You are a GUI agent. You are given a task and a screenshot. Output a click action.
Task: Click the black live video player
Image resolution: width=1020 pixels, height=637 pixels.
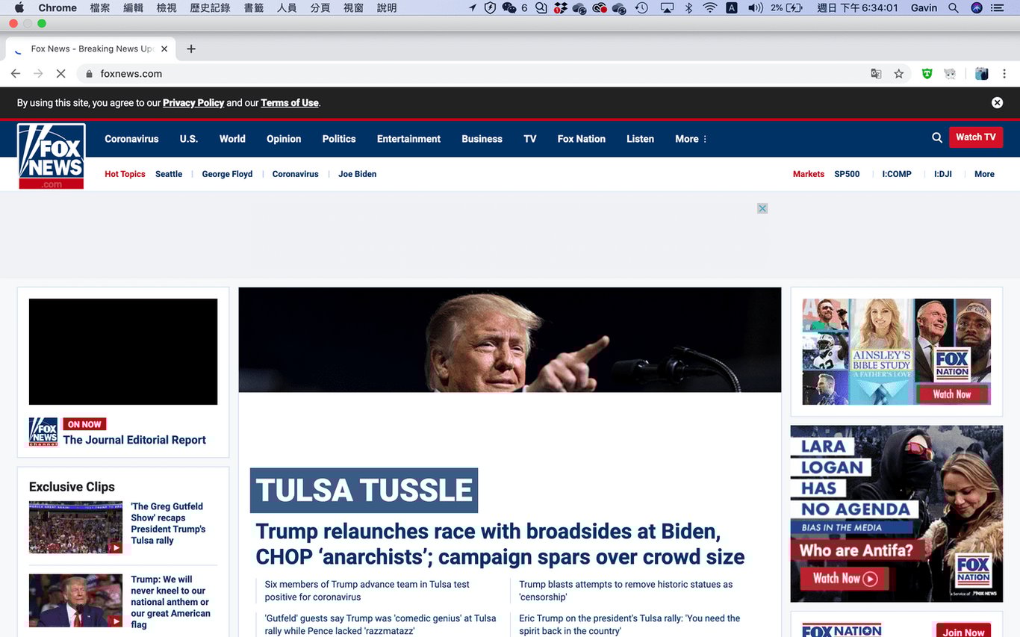tap(123, 352)
